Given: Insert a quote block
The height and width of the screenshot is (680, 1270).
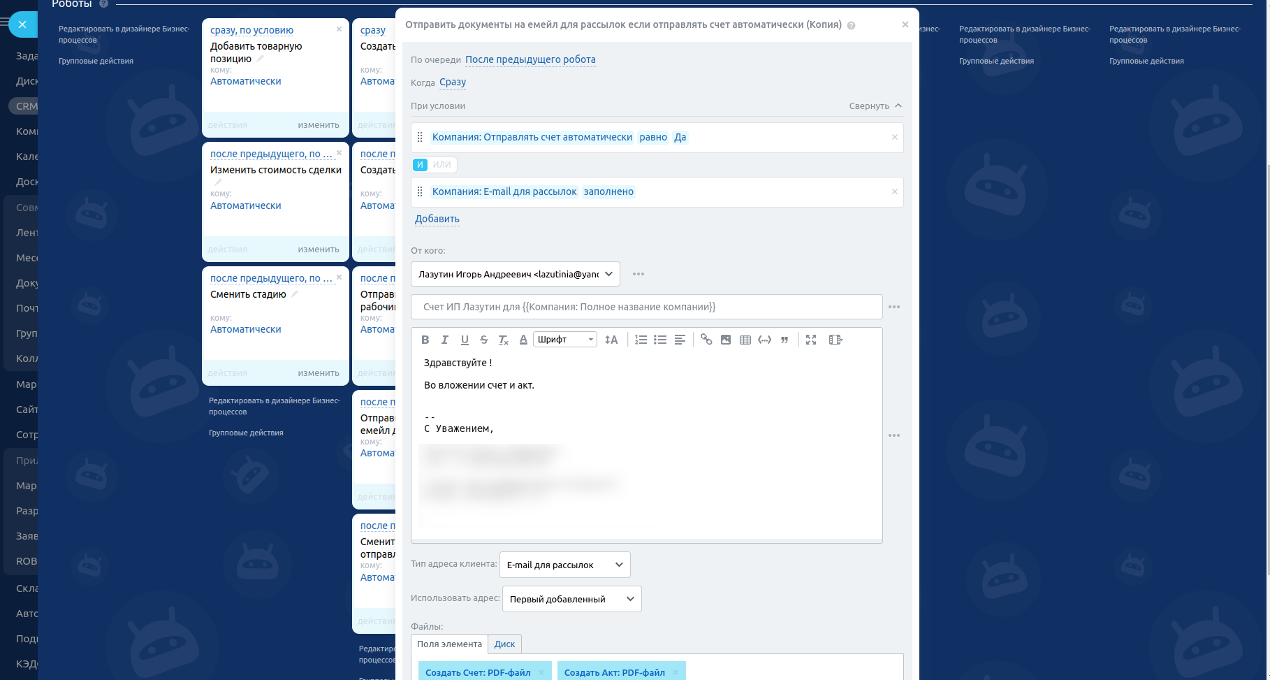Looking at the screenshot, I should pyautogui.click(x=784, y=340).
